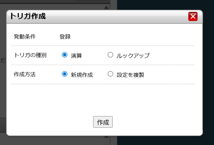214x145 pixels.
Task: Click the 発動条件 label
Action: point(25,37)
